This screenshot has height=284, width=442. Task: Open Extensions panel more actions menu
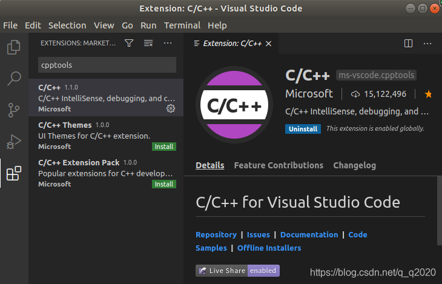coord(168,43)
